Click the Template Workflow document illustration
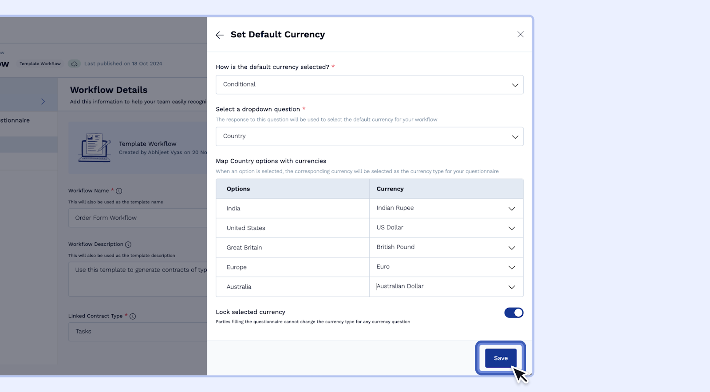 (95, 148)
